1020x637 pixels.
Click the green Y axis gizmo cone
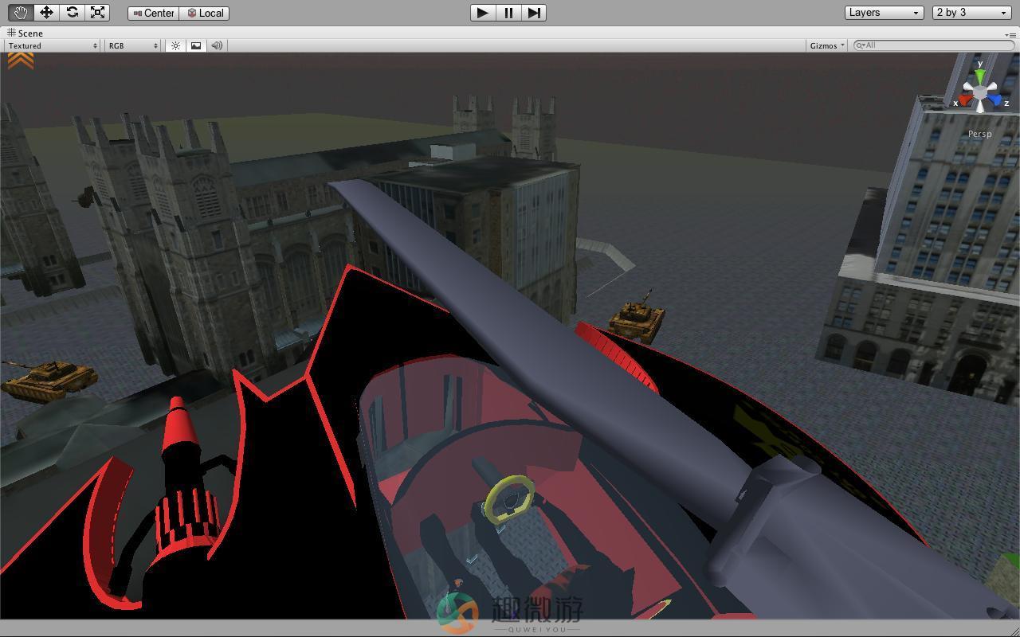pos(980,76)
